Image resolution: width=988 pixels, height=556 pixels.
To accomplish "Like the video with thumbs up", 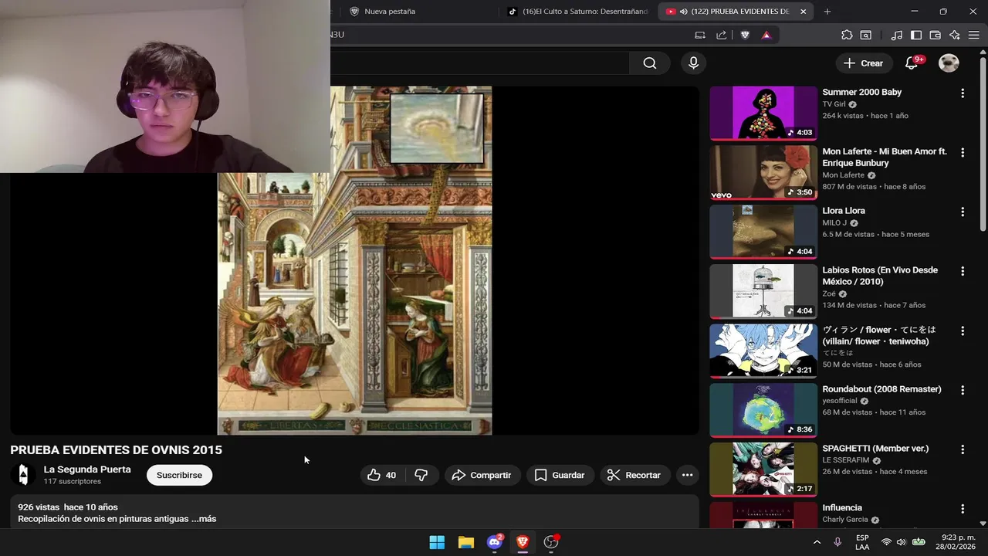I will (x=382, y=475).
